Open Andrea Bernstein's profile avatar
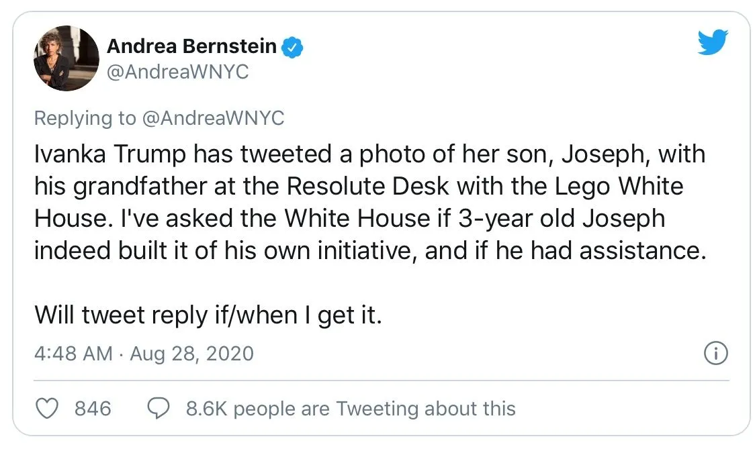 [x=66, y=58]
